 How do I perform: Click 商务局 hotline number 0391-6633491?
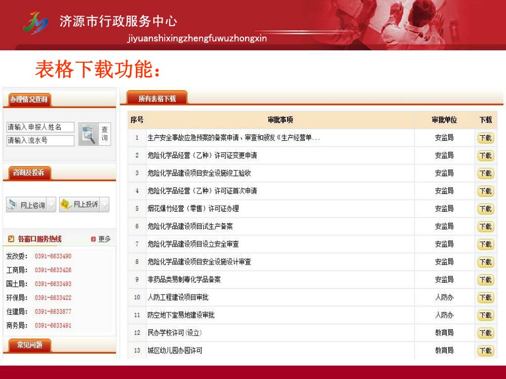[53, 326]
